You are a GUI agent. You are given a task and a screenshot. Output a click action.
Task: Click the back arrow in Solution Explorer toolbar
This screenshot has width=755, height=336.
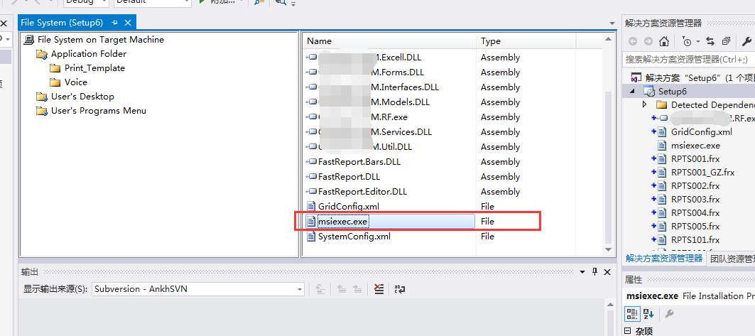click(633, 41)
